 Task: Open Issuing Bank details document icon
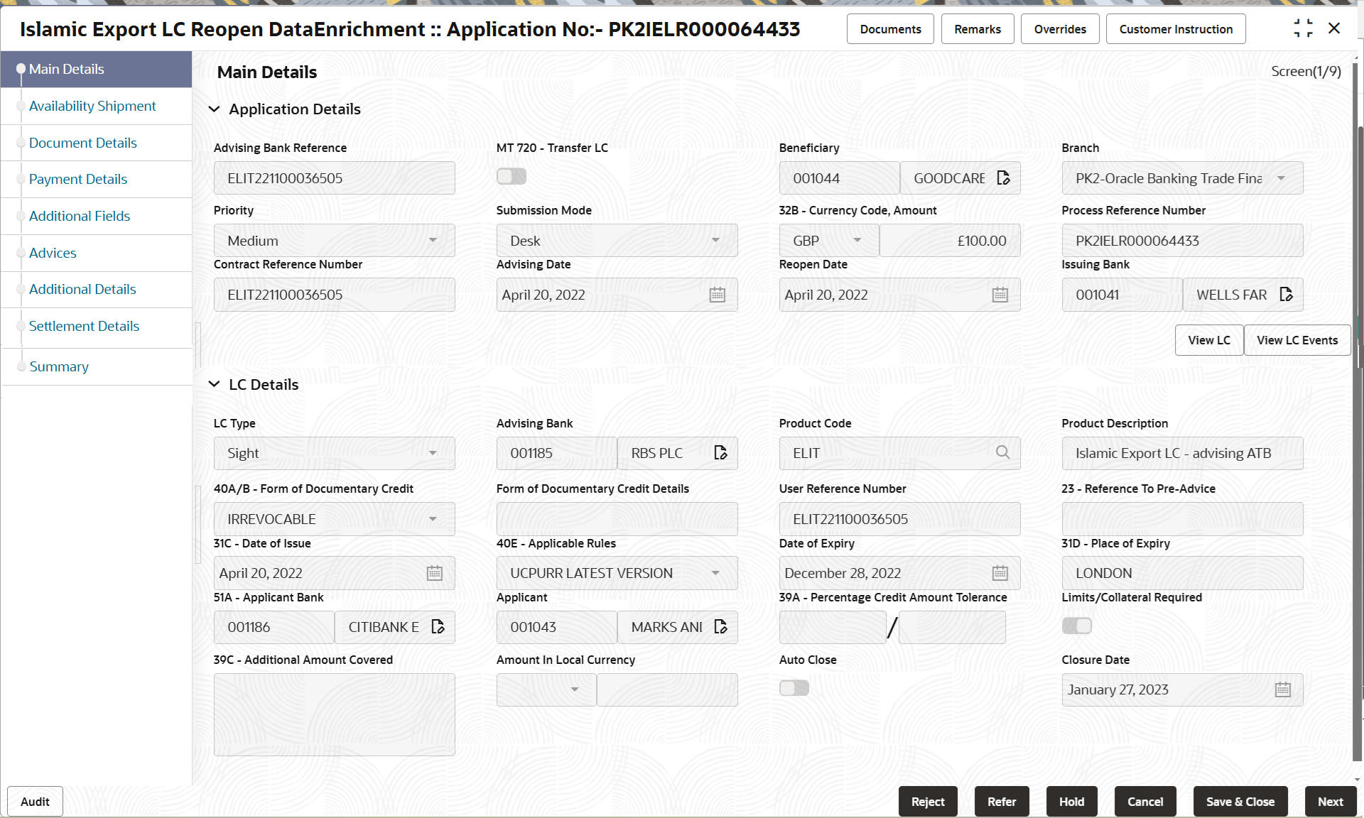coord(1286,295)
